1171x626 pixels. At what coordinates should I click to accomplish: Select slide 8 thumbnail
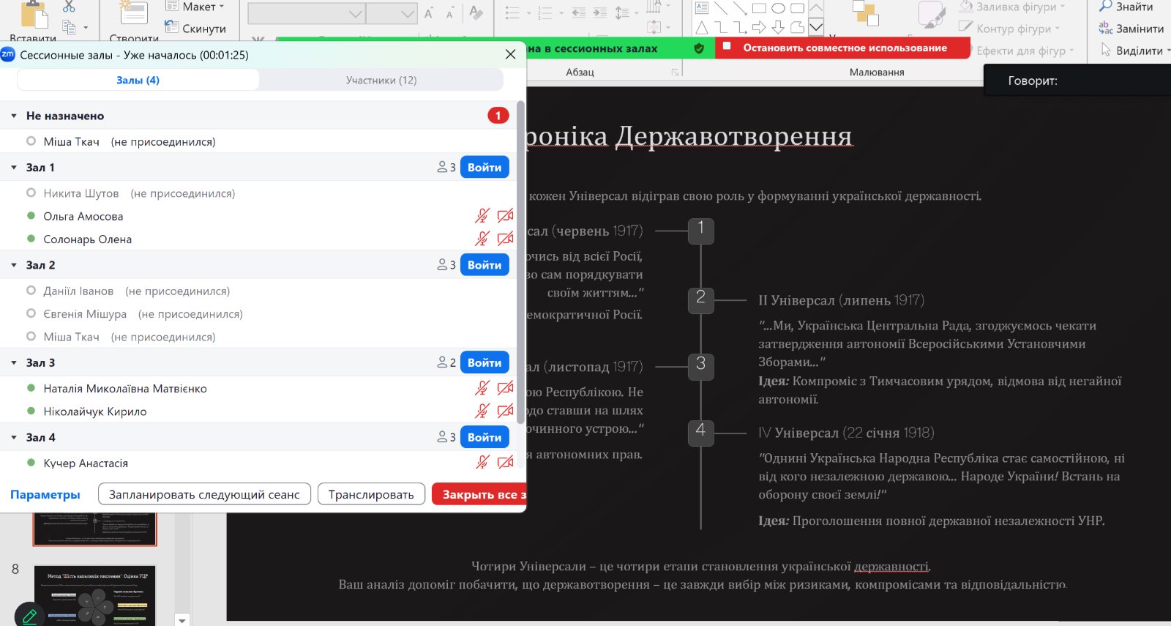pos(94,595)
